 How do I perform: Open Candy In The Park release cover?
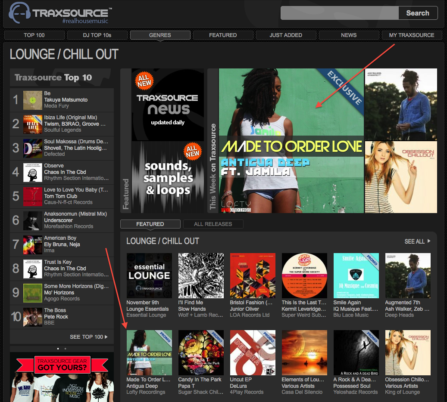(201, 353)
